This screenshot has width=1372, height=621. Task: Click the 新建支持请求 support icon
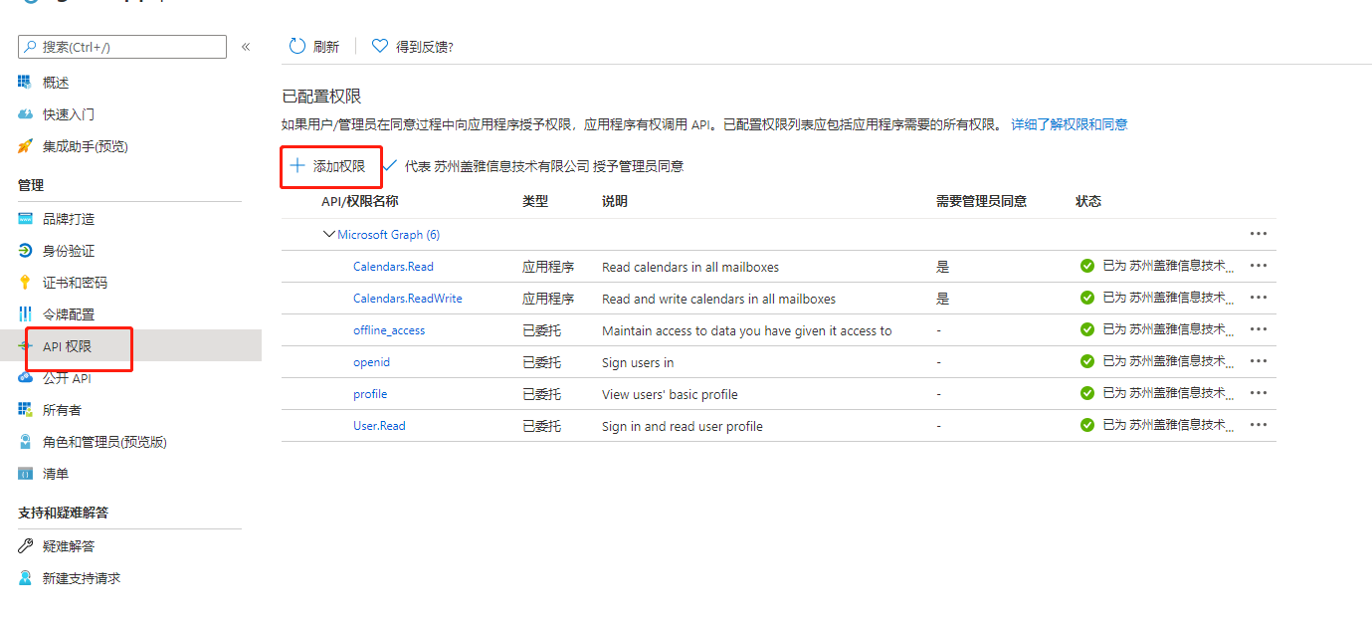pyautogui.click(x=25, y=578)
